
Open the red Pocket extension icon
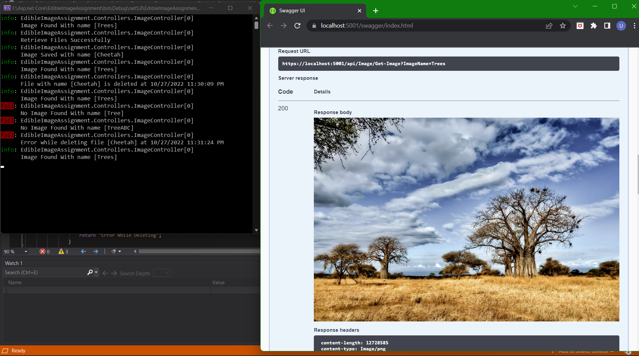click(580, 26)
